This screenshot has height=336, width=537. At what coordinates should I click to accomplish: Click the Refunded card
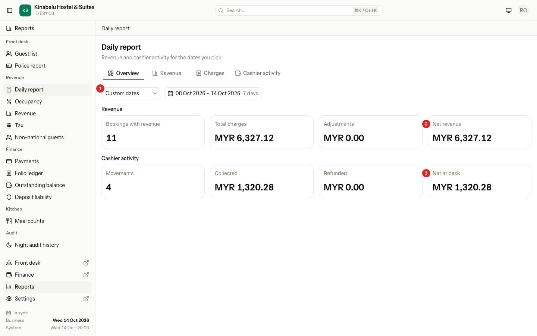click(x=371, y=181)
